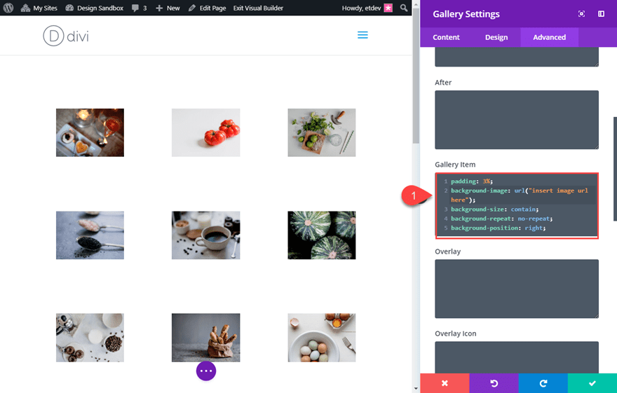This screenshot has width=617, height=393.
Task: Click Exit Visual Builder
Action: point(258,8)
